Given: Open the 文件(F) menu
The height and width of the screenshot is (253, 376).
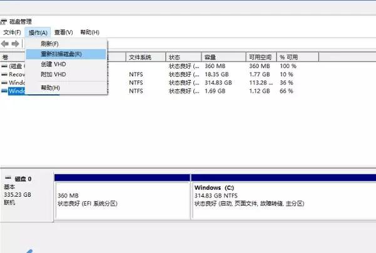Looking at the screenshot, I should click(12, 32).
